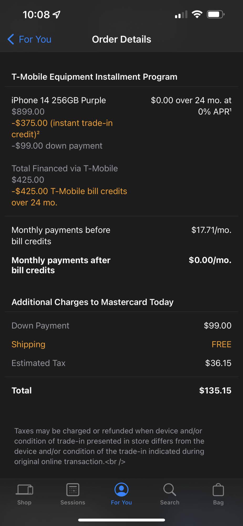This screenshot has width=243, height=526.
Task: Tap the Total $135.15 amount
Action: pyautogui.click(x=215, y=390)
